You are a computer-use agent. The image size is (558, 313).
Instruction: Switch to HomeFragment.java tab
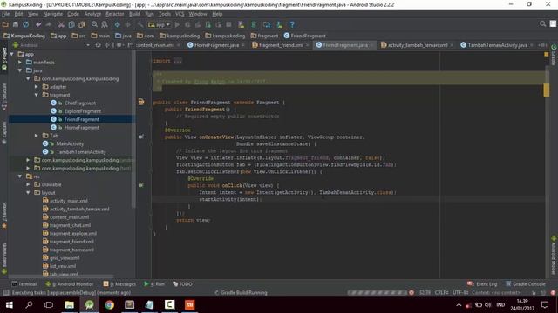(x=216, y=45)
